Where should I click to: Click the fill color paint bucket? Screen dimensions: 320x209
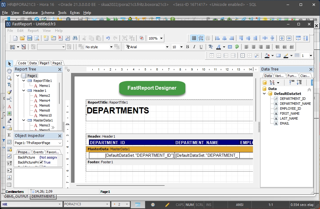[267, 56]
